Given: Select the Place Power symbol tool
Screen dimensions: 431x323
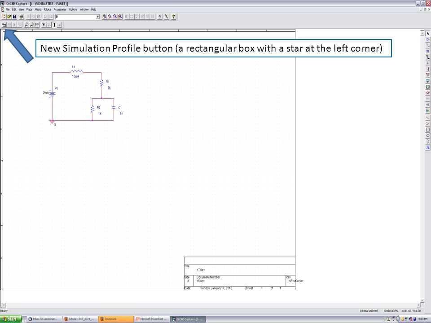Looking at the screenshot, I should (428, 75).
